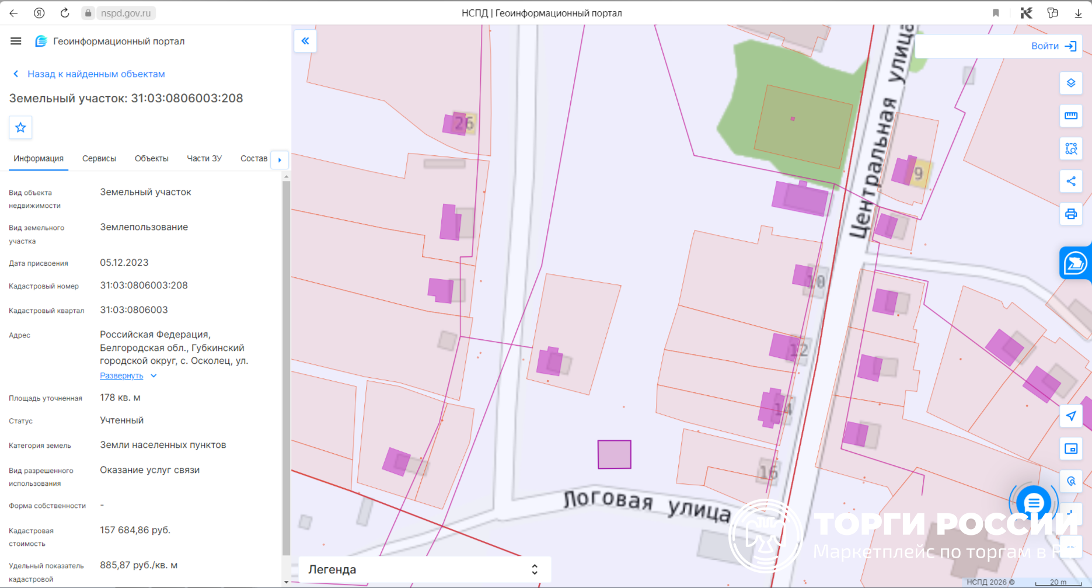Open the blue chat support bubble

(x=1034, y=502)
